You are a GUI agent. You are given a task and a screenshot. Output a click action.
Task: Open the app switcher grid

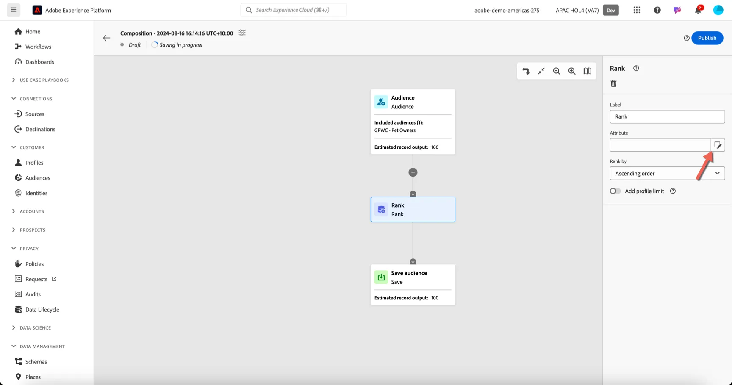637,10
